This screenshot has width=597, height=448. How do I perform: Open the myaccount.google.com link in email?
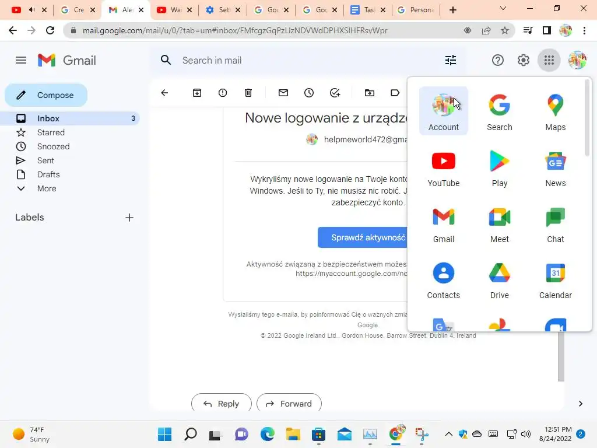352,274
